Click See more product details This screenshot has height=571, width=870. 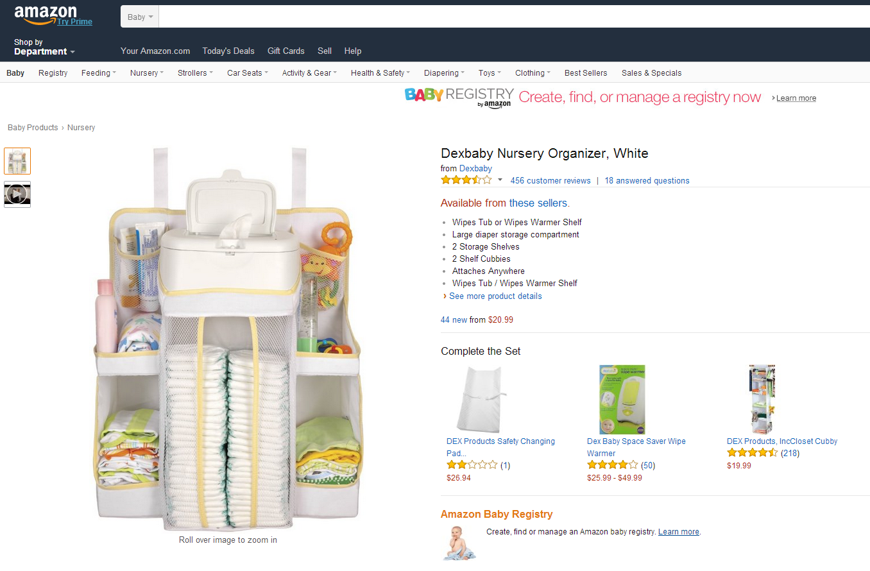[x=495, y=296]
